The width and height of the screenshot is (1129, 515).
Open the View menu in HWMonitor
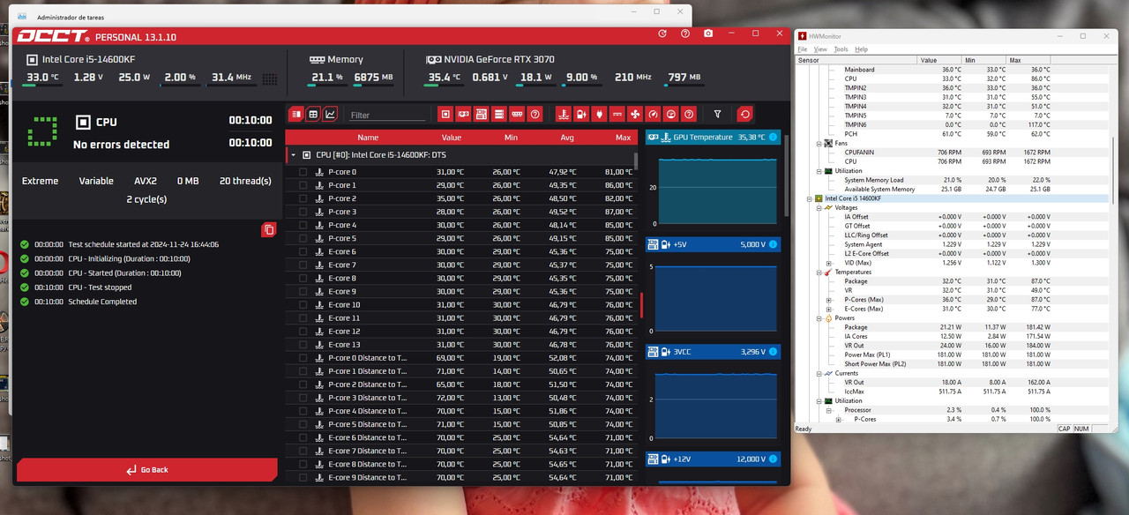point(820,49)
